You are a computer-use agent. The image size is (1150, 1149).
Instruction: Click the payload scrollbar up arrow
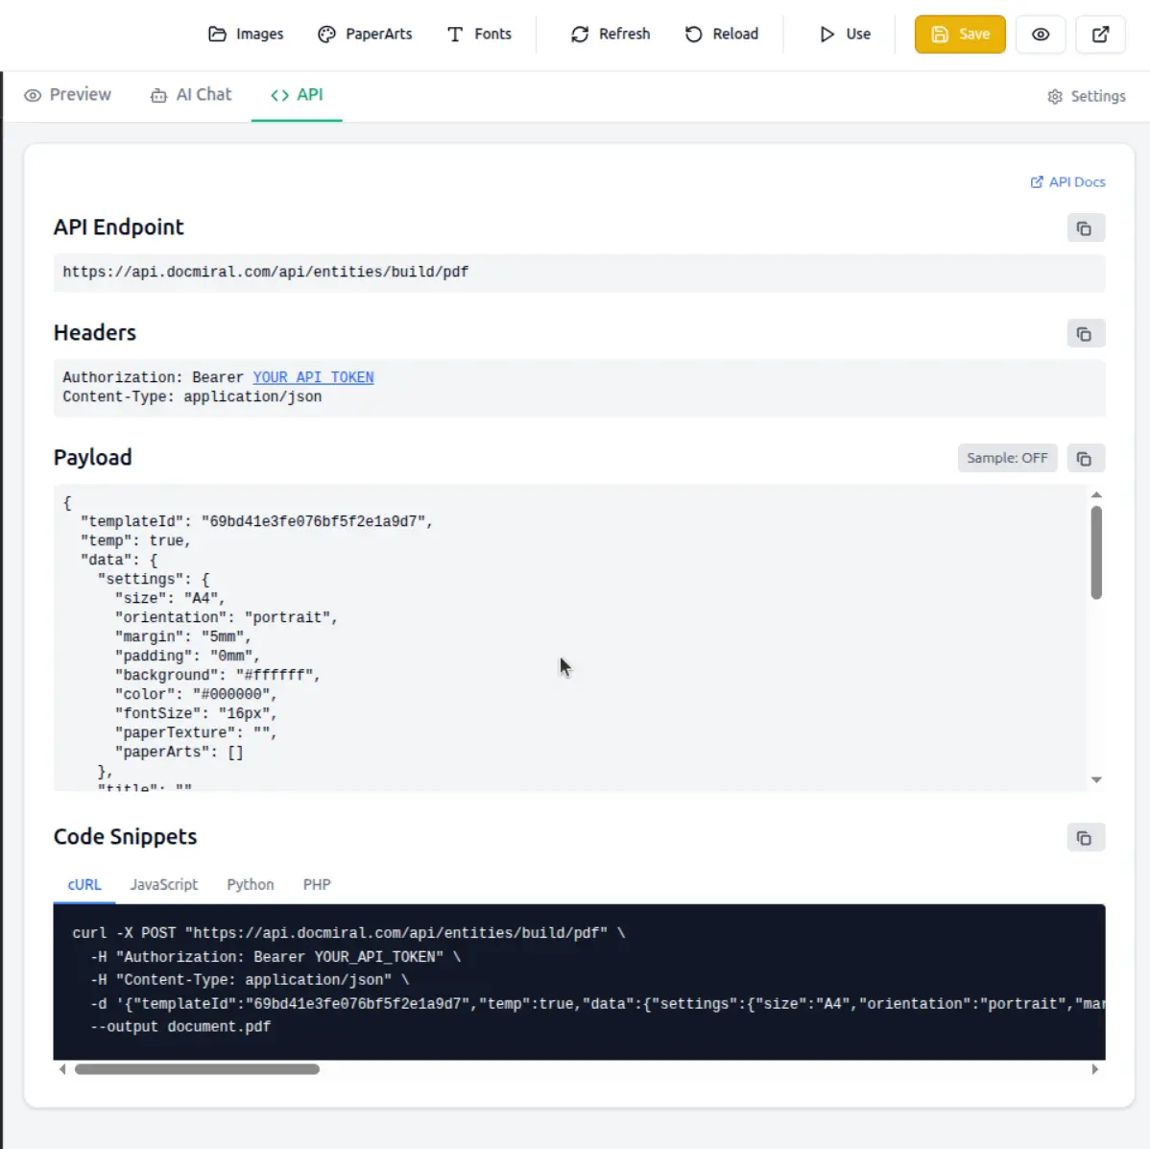1095,495
